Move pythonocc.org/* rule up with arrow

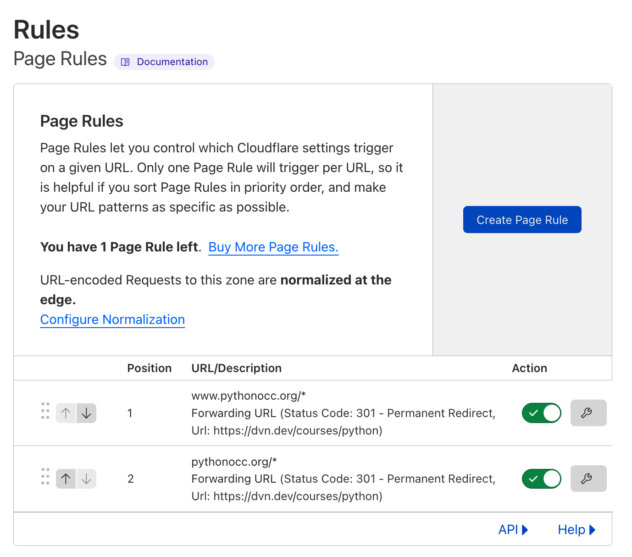tap(66, 479)
